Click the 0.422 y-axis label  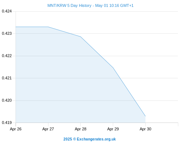point(7,56)
